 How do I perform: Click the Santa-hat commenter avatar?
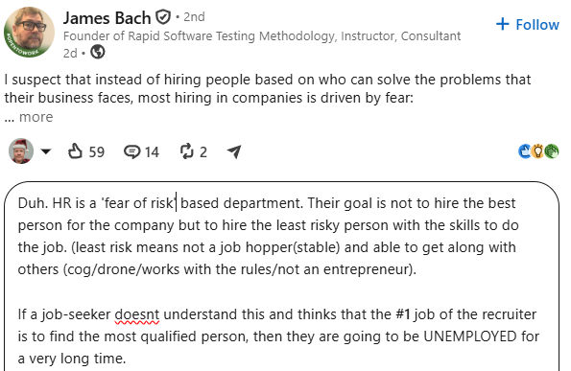click(x=21, y=151)
